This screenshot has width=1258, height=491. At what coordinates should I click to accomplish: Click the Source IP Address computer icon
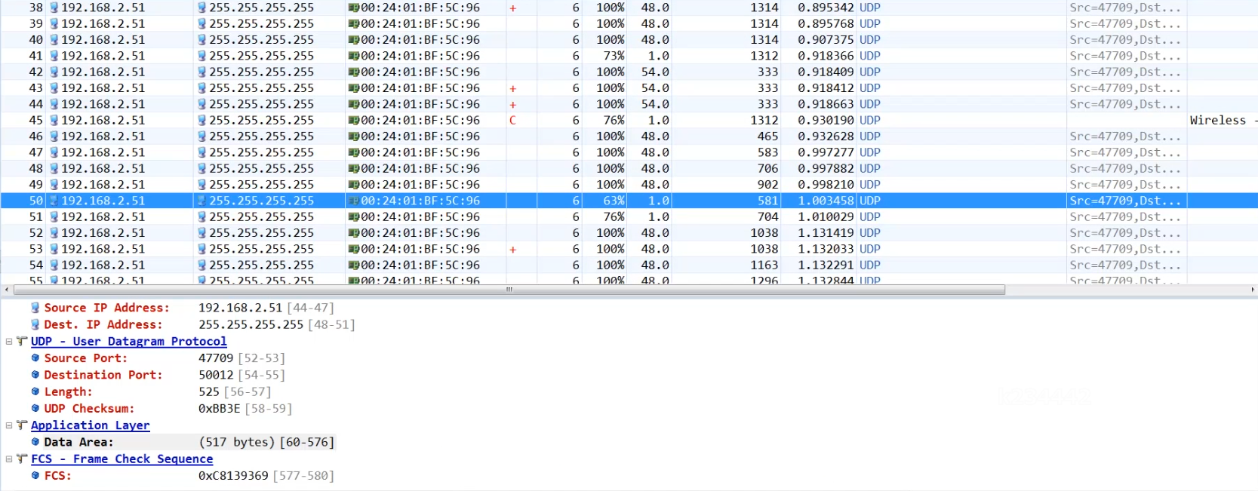click(35, 308)
